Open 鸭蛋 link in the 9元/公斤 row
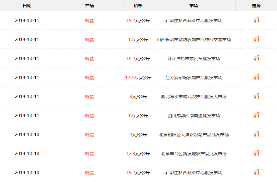Image resolution: width=277 pixels, height=182 pixels. 89,135
